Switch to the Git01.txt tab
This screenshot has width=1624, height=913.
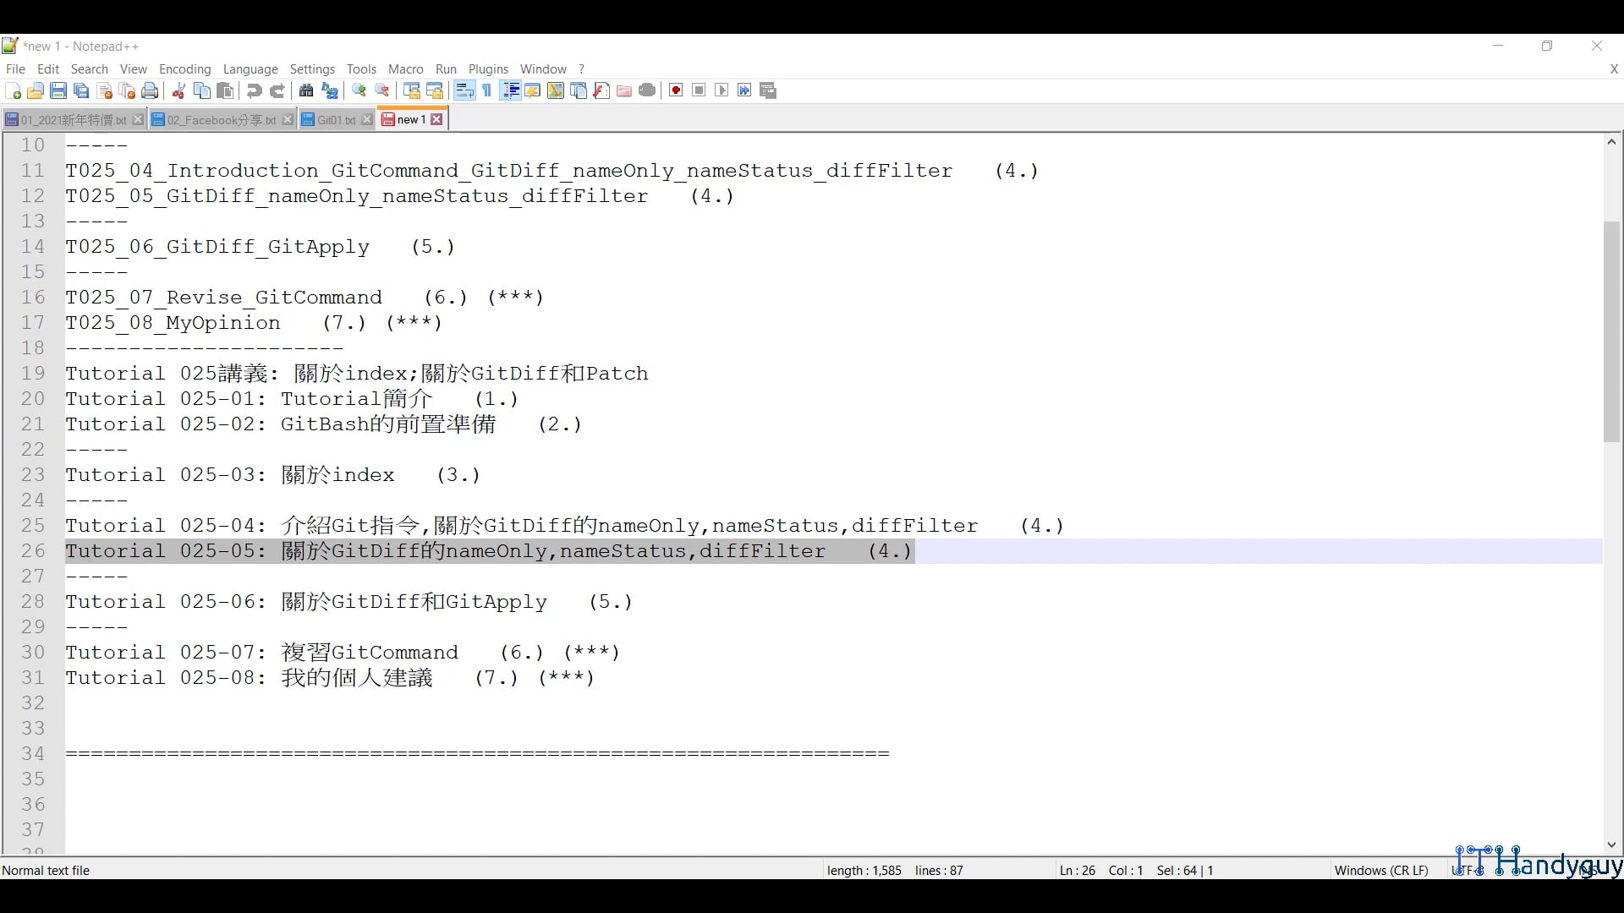[x=334, y=119]
